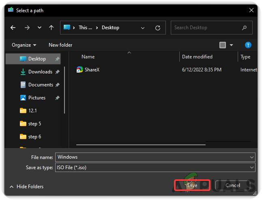The height and width of the screenshot is (200, 262).
Task: Select Desktop in the navigation pane
Action: click(33, 59)
